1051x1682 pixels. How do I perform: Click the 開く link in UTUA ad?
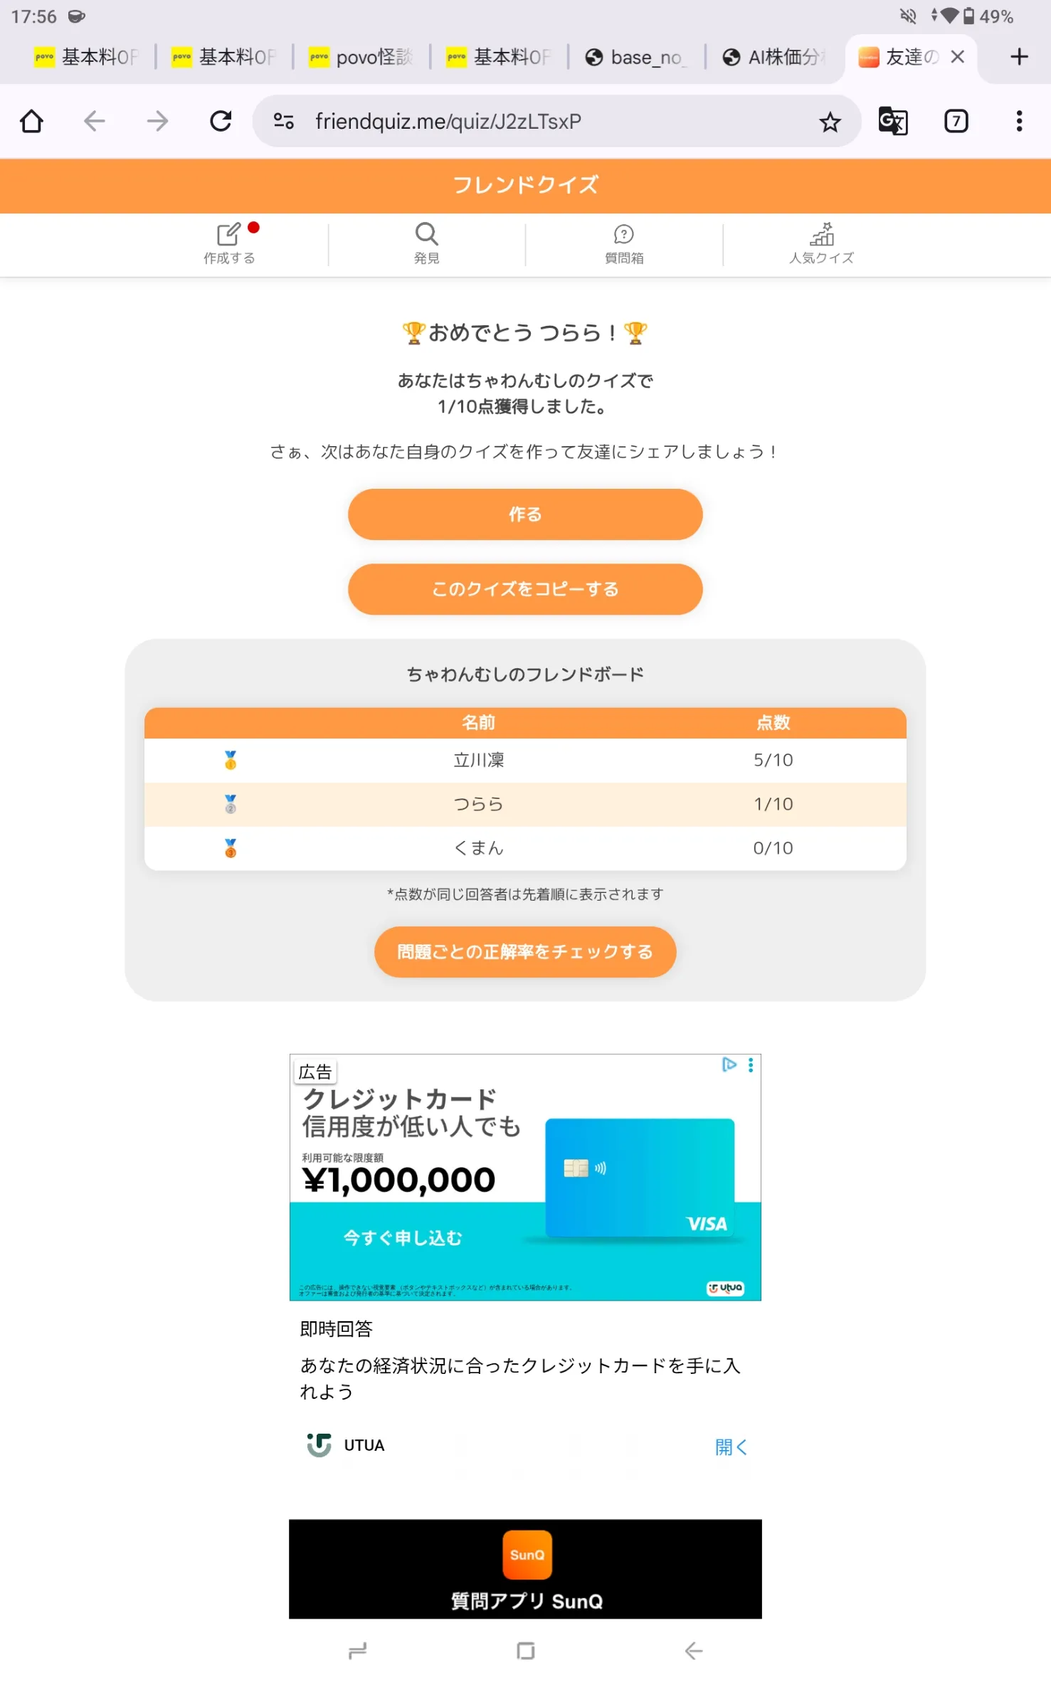pyautogui.click(x=731, y=1446)
